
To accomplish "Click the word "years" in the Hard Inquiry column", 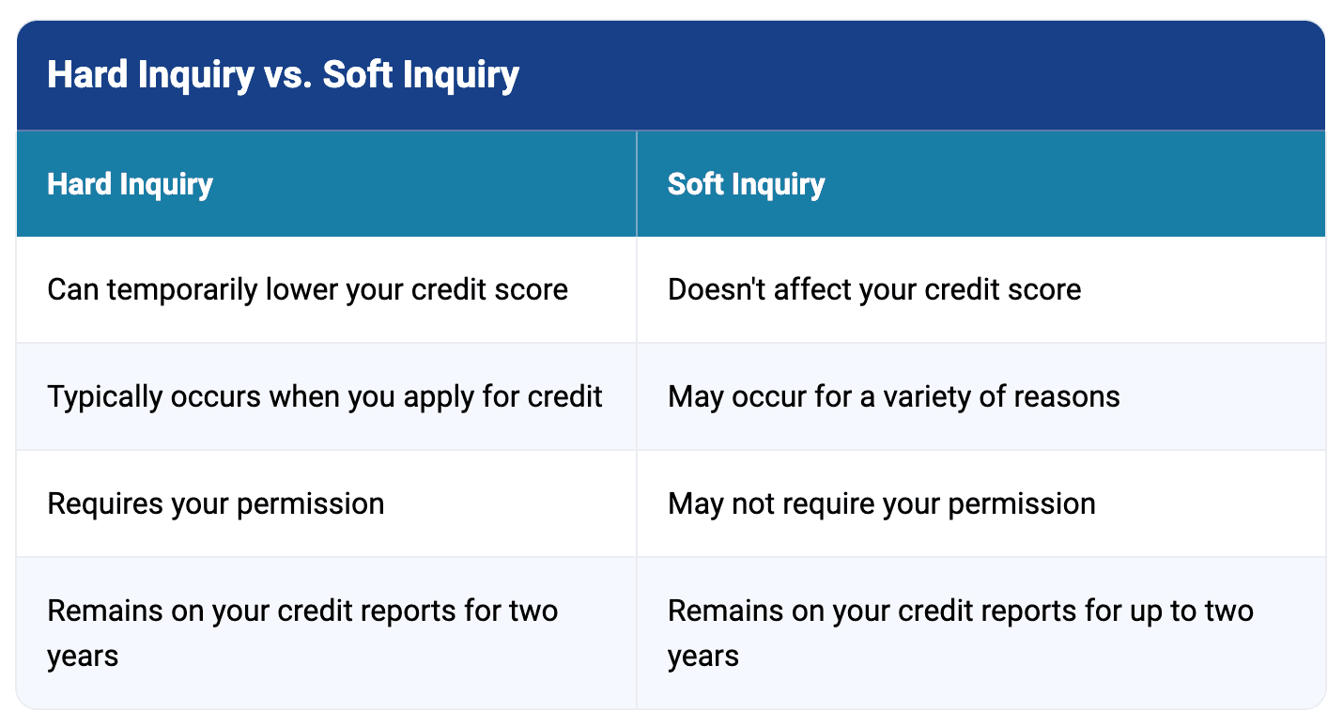I will (x=83, y=656).
